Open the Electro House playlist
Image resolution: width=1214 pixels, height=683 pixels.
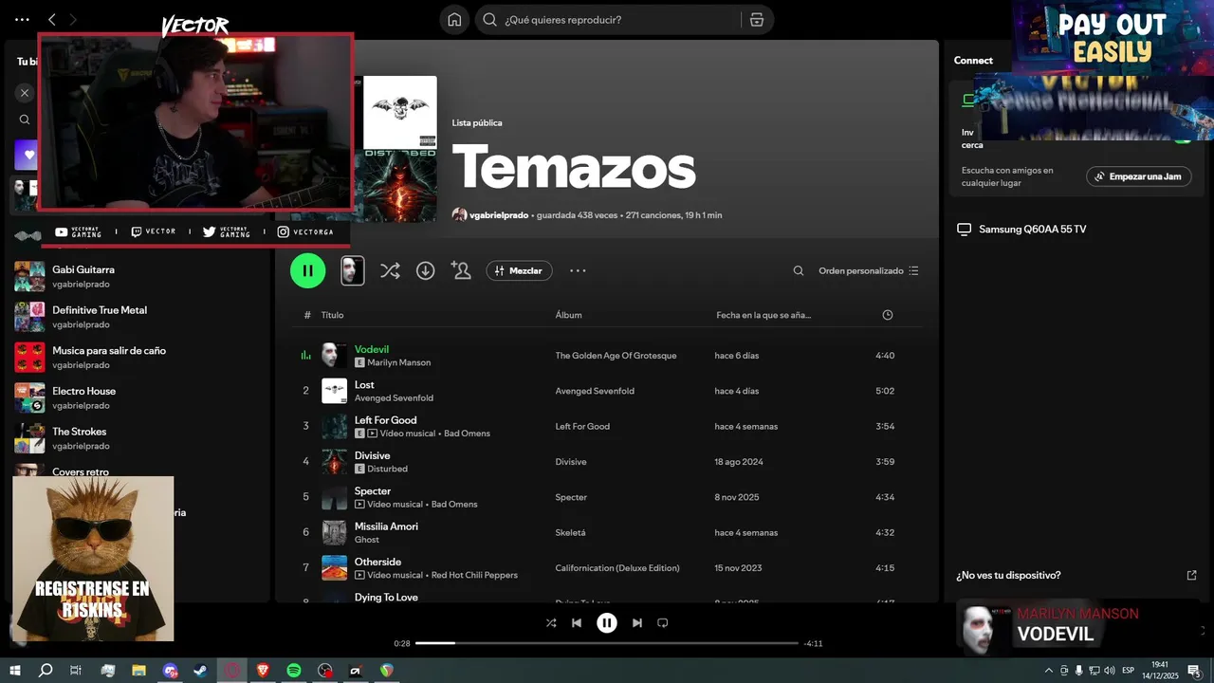pos(83,391)
